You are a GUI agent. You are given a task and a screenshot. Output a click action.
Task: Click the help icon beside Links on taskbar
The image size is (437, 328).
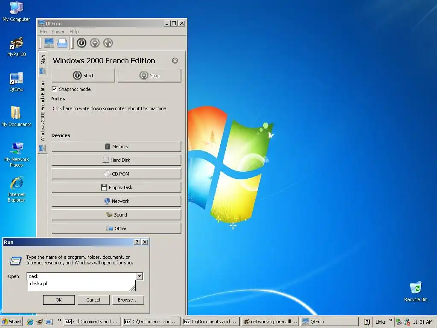(367, 322)
